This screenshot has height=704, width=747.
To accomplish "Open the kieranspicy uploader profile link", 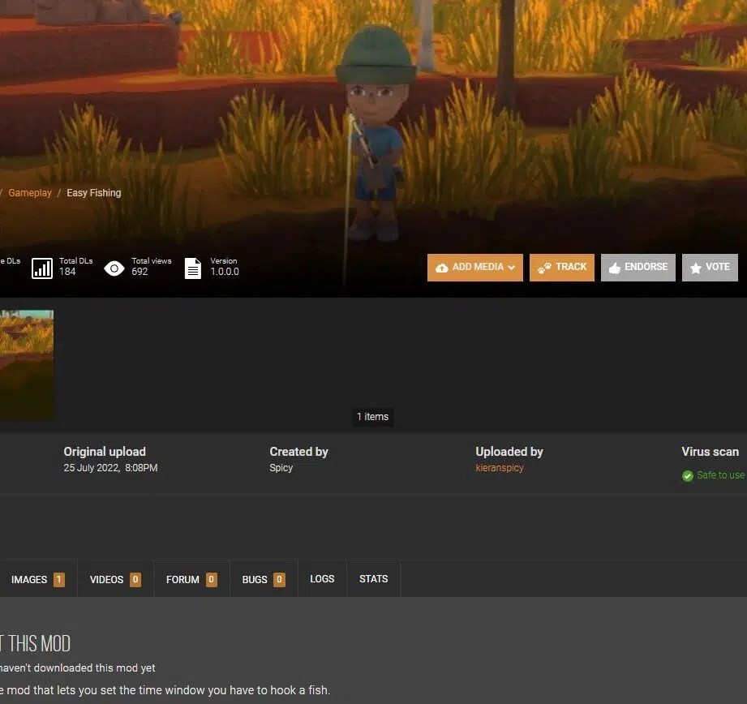I will pyautogui.click(x=500, y=468).
